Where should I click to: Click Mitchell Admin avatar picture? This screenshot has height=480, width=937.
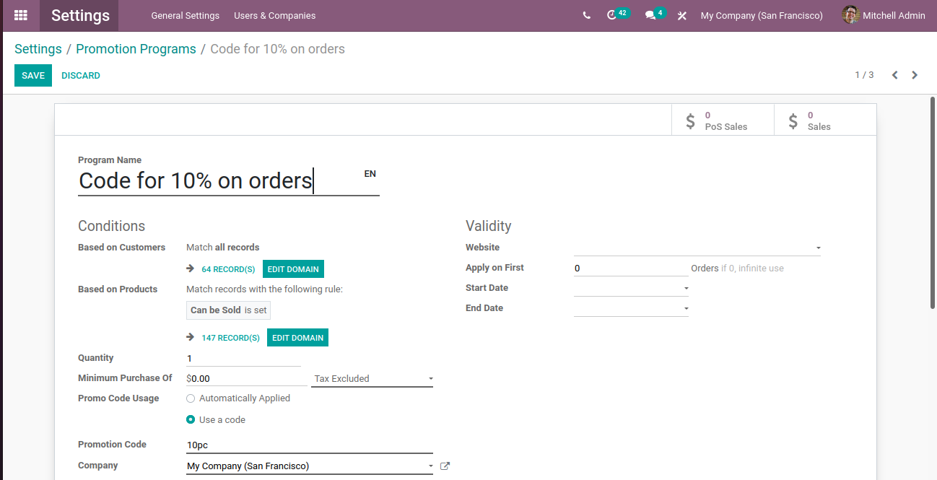click(x=850, y=15)
